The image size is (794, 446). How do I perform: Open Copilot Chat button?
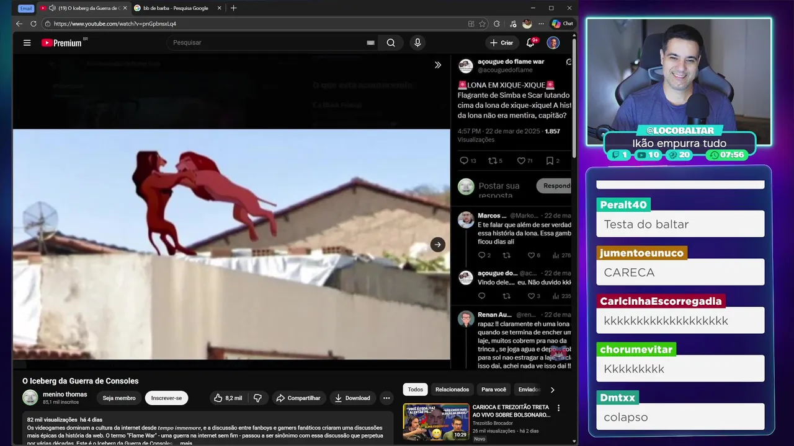[x=562, y=24]
